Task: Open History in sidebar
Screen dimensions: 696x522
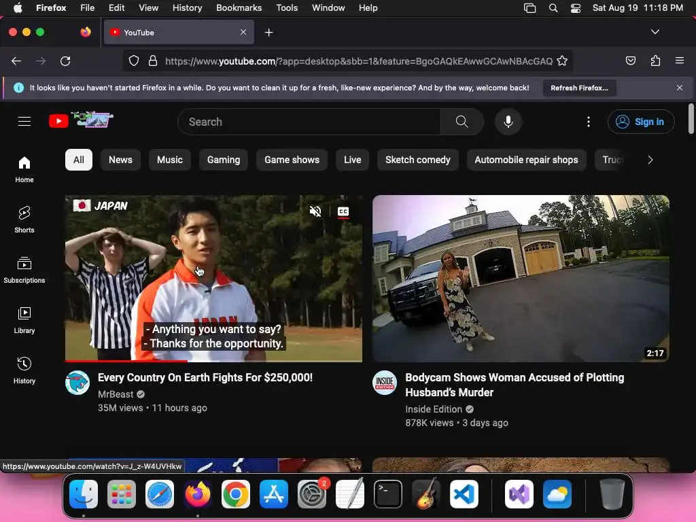Action: pyautogui.click(x=24, y=370)
